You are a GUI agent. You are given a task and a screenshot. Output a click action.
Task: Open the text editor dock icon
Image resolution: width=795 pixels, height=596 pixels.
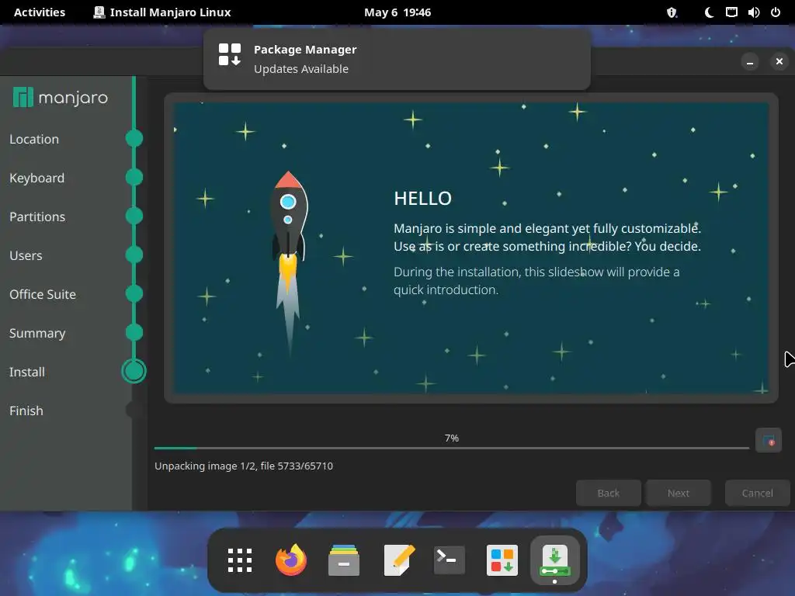coord(399,560)
